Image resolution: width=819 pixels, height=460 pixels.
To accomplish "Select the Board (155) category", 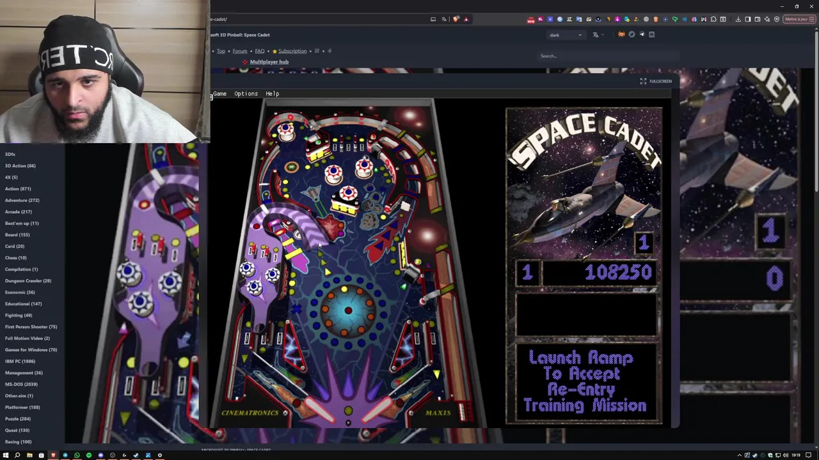I will click(17, 234).
